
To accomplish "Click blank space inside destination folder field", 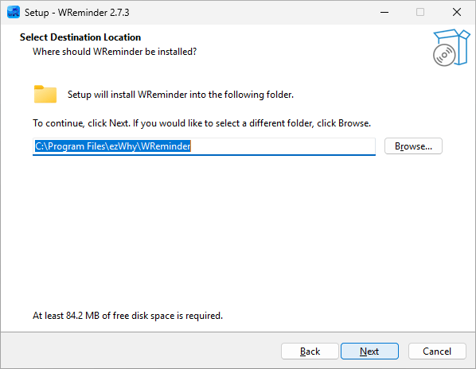I will coord(283,146).
